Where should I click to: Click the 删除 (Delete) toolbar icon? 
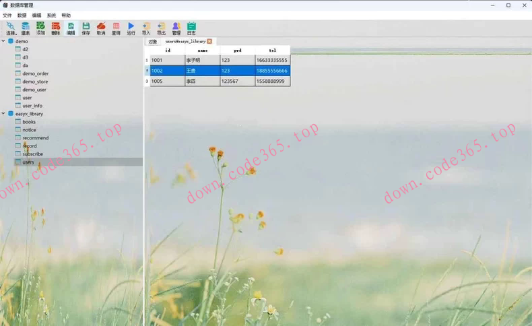pyautogui.click(x=56, y=26)
